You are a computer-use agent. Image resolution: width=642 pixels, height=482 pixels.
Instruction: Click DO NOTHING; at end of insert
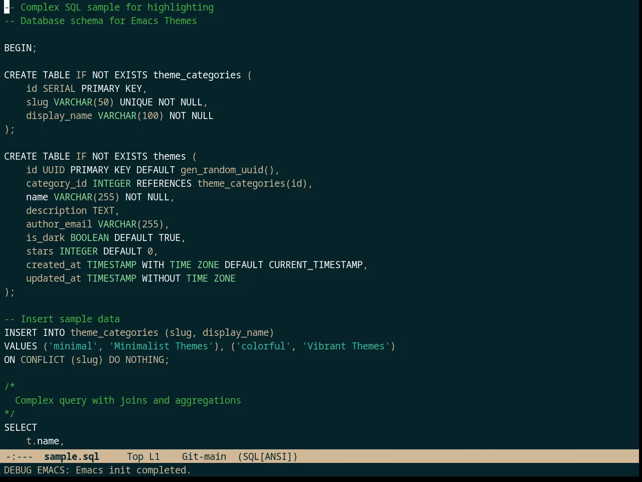pyautogui.click(x=139, y=359)
